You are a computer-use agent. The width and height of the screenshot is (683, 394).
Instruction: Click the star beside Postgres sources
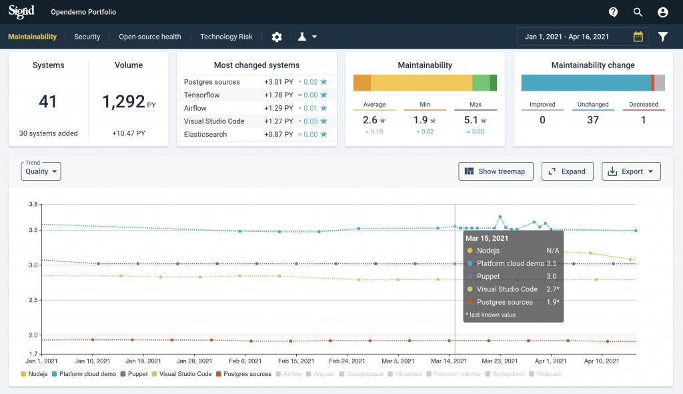pyautogui.click(x=323, y=82)
